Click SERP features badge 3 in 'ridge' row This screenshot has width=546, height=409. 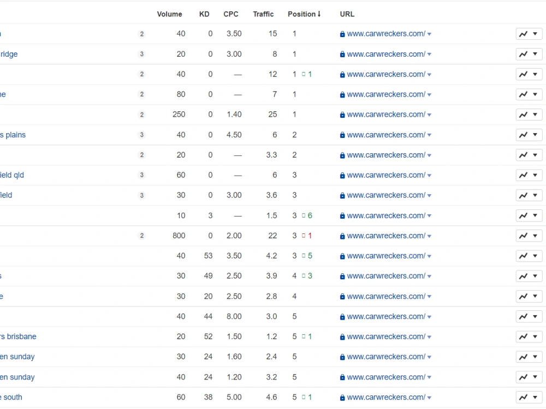click(x=142, y=54)
